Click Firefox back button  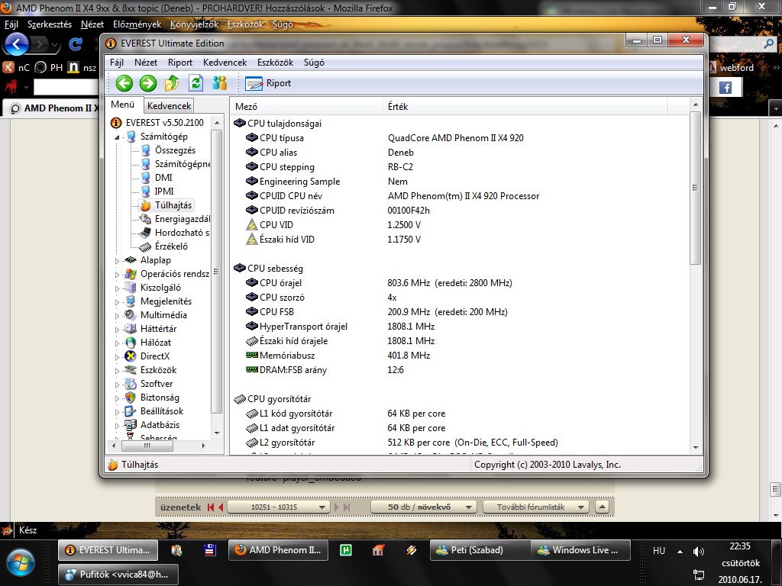16,44
